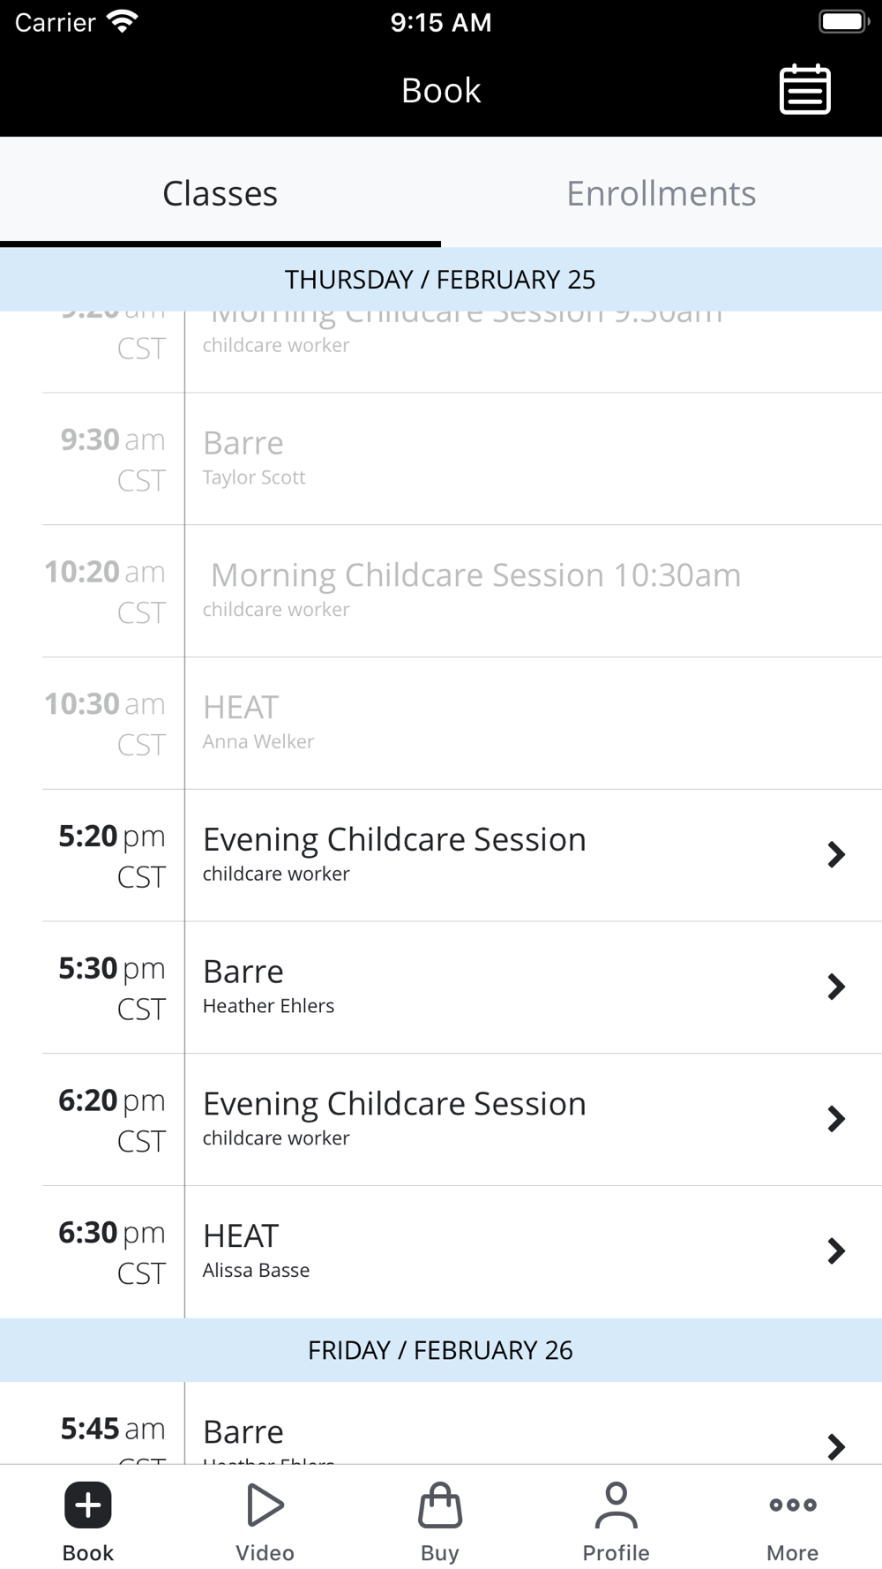Viewport: 882px width, 1569px height.
Task: Tap the Thursday / February 25 date header
Action: (x=441, y=279)
